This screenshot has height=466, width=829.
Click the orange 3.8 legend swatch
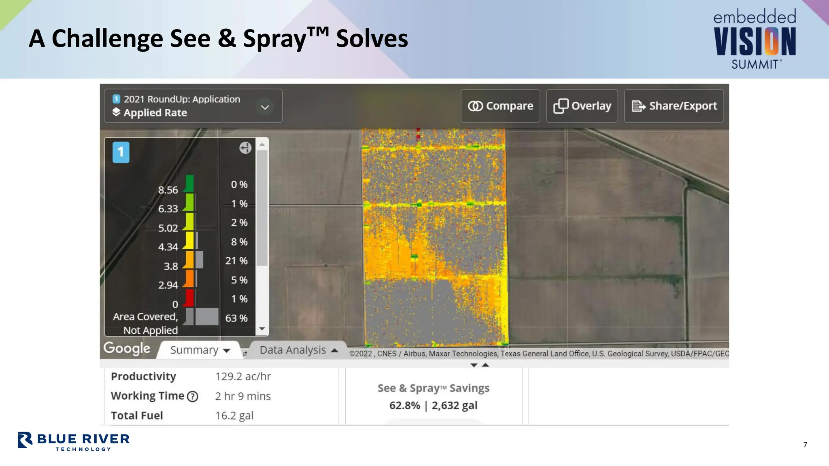pos(189,260)
